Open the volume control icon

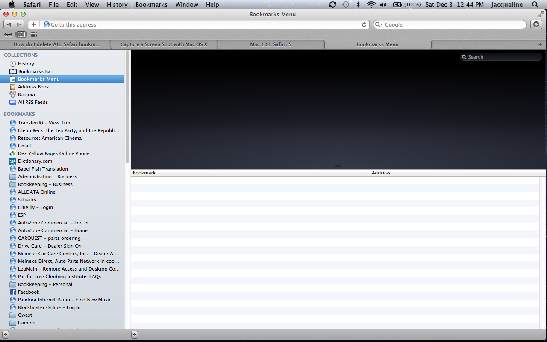pos(383,5)
